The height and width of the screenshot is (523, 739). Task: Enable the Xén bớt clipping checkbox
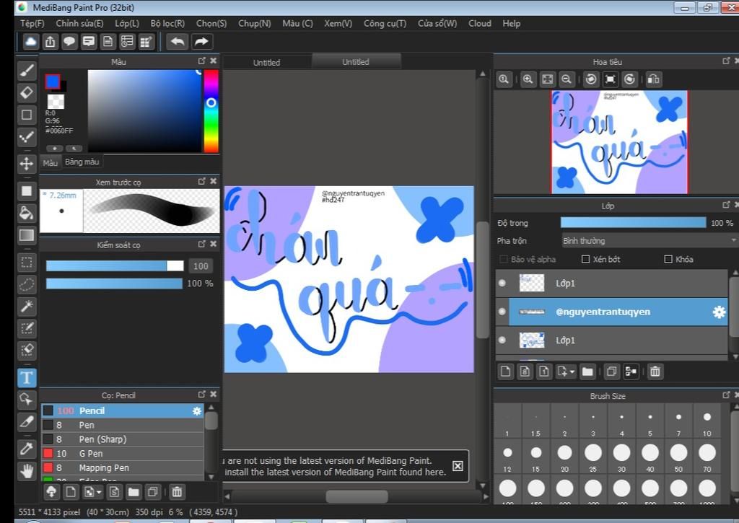(585, 259)
